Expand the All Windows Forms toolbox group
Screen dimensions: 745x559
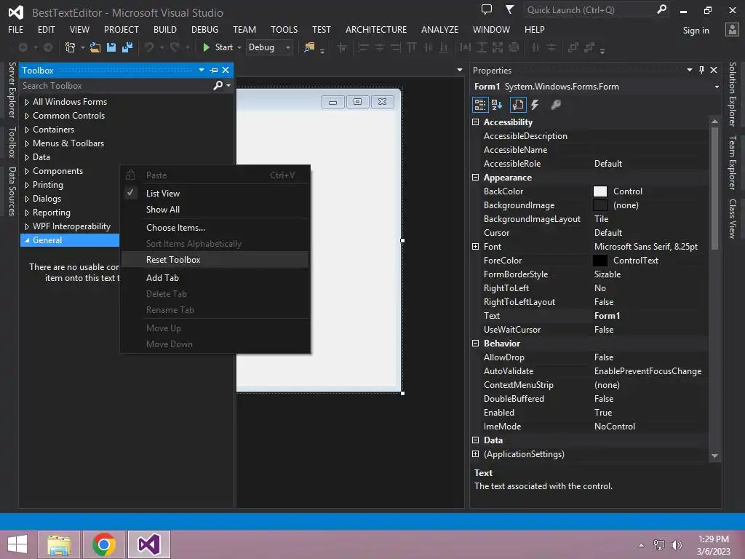(27, 102)
